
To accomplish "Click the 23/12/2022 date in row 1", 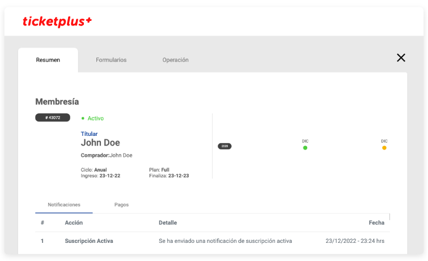I will tap(355, 241).
